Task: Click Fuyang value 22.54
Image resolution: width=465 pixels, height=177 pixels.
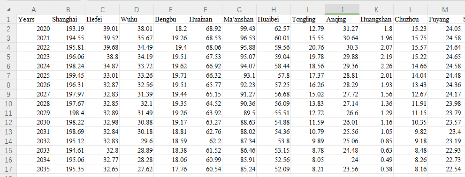Action: pos(445,170)
